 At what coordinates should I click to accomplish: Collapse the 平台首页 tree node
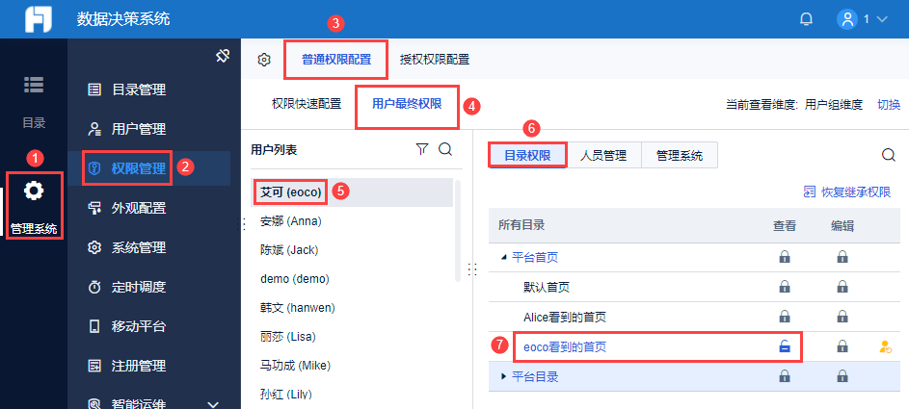pos(503,258)
